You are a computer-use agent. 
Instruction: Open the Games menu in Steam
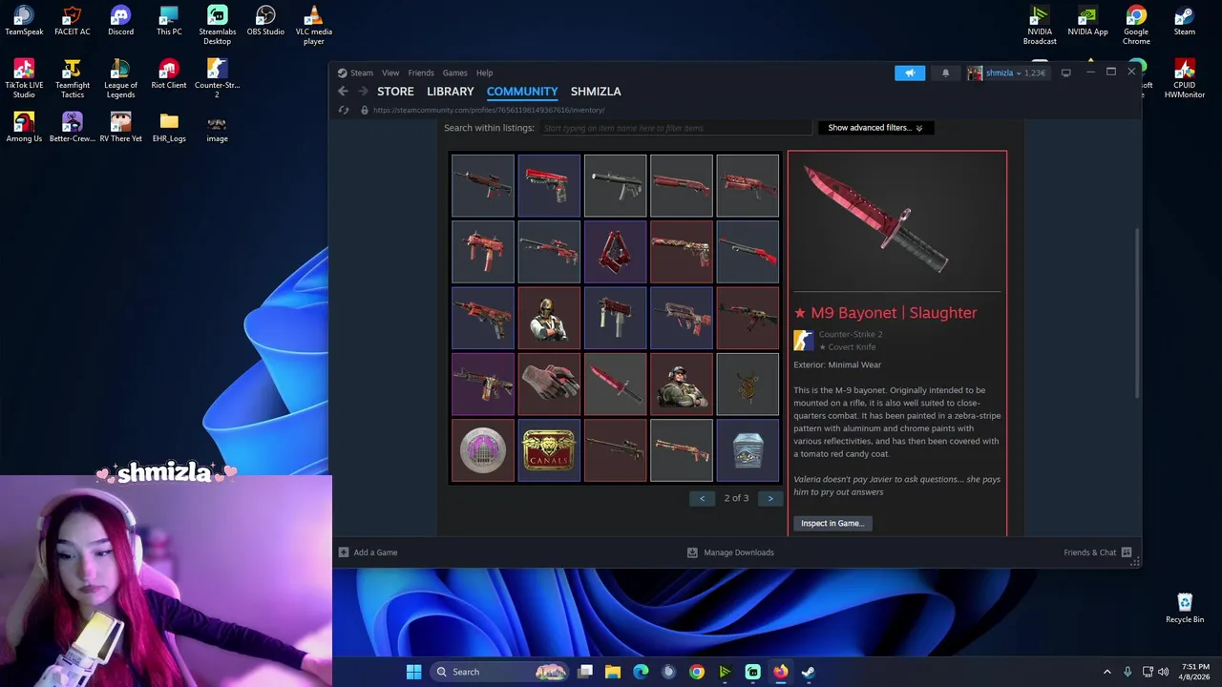pos(454,73)
